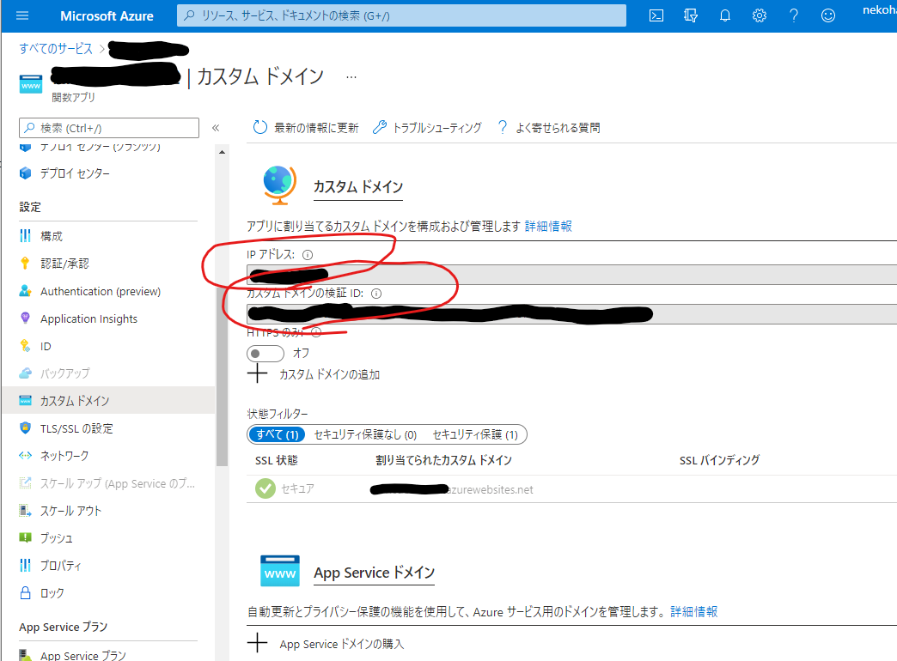897x661 pixels.
Task: Open the feedback smiley icon
Action: coord(827,15)
